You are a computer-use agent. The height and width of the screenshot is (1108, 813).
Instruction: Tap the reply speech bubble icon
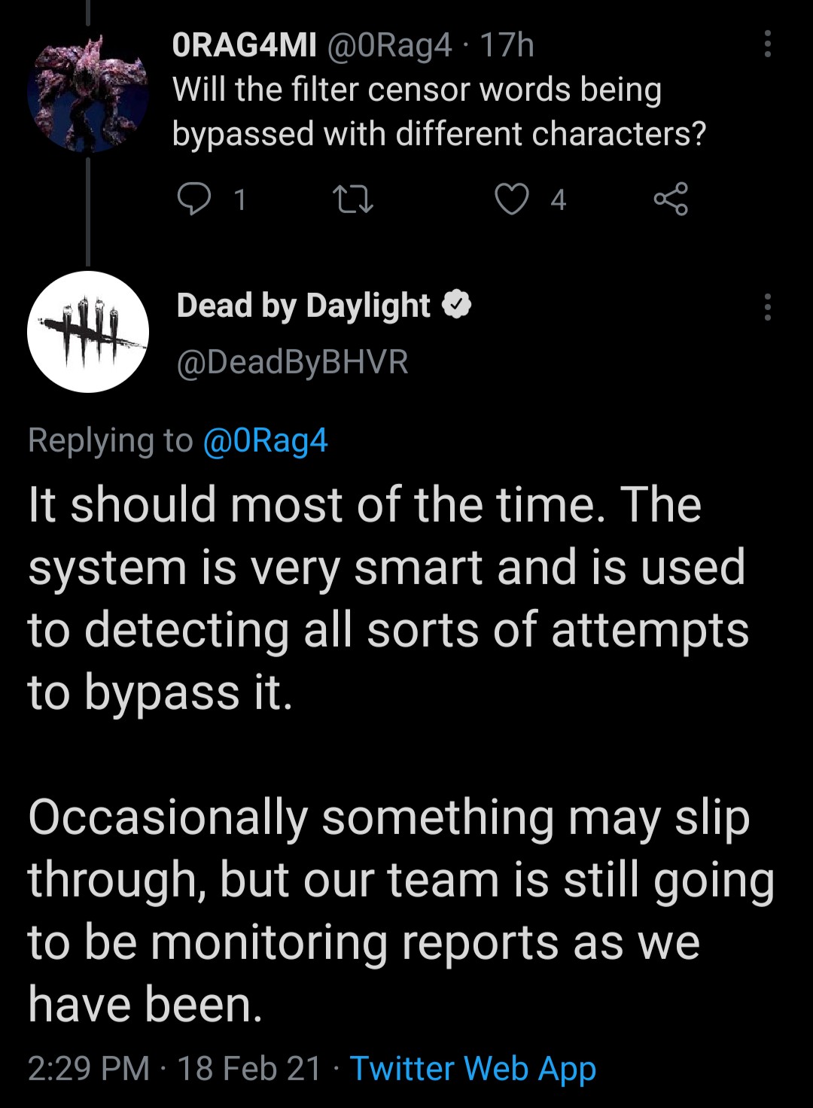[x=193, y=199]
